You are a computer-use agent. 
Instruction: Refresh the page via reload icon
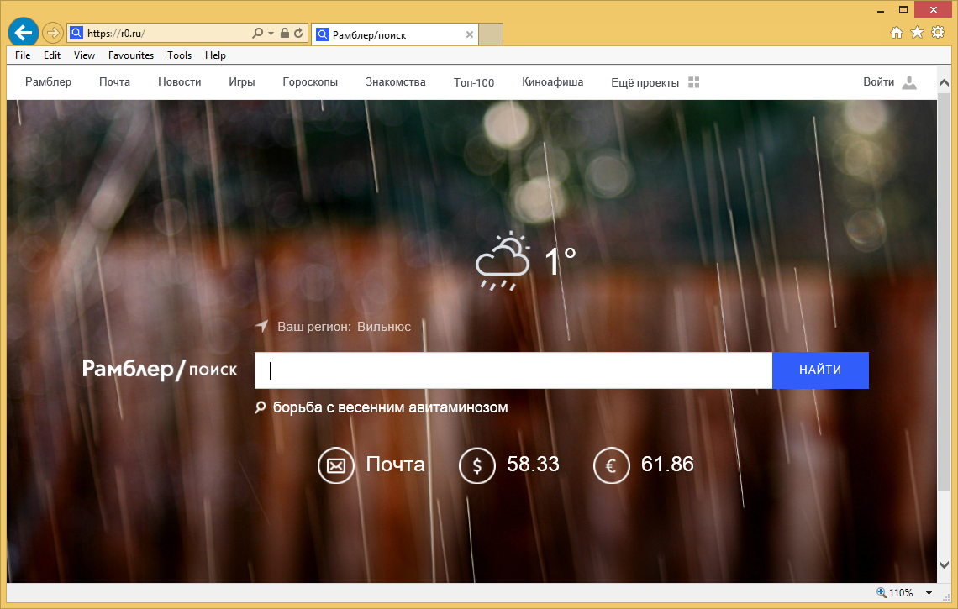[x=298, y=33]
